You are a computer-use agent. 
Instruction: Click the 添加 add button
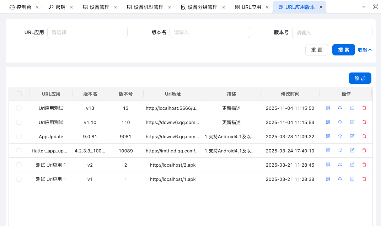click(x=360, y=78)
